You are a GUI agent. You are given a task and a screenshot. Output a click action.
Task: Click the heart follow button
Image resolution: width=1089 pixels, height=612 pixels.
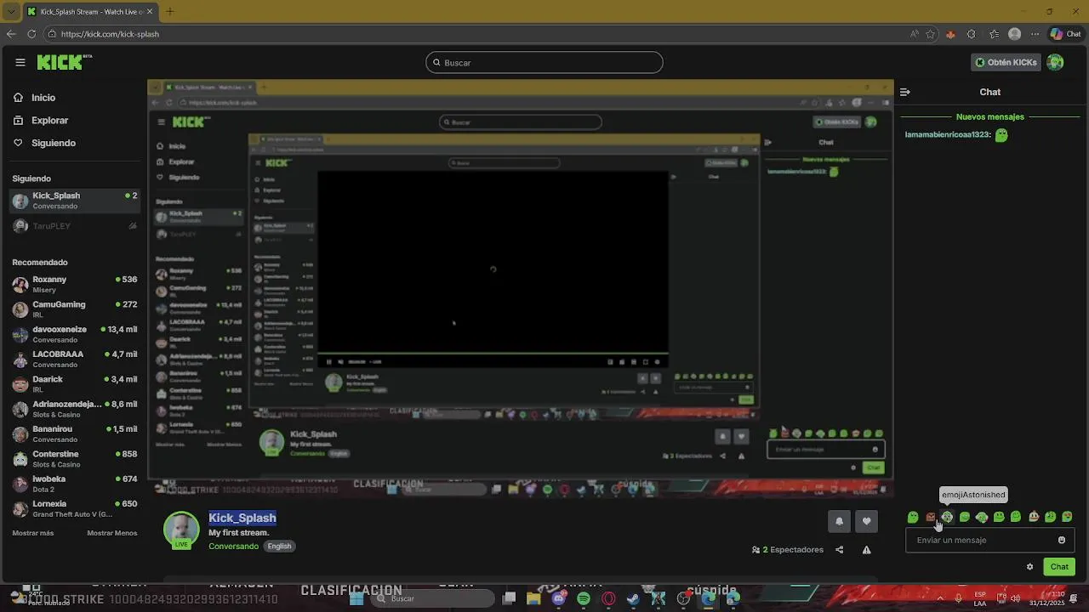point(866,521)
